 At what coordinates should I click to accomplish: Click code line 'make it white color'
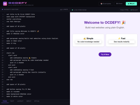(15, 96)
